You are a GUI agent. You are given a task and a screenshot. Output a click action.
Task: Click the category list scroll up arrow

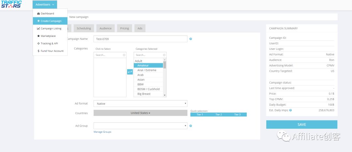(x=165, y=60)
